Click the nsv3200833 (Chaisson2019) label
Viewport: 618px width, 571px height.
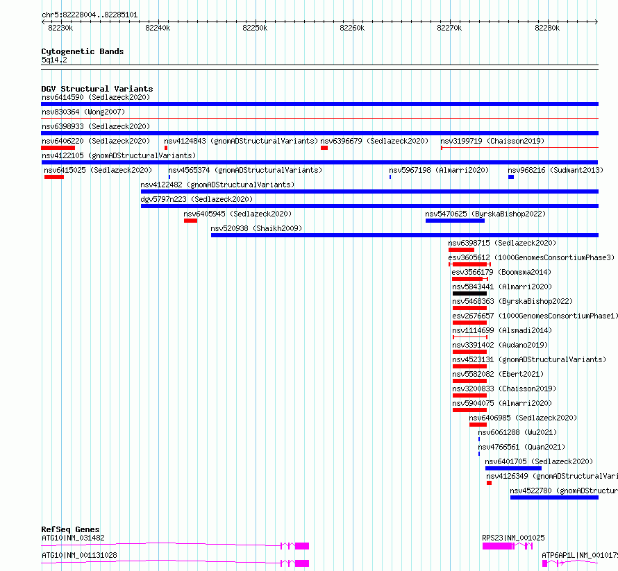pyautogui.click(x=504, y=389)
